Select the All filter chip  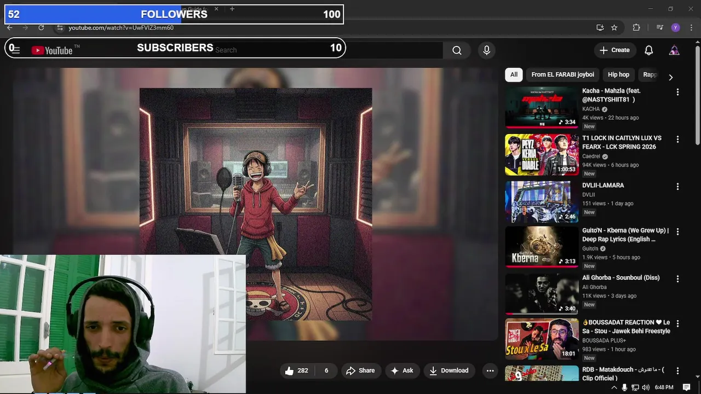click(x=514, y=74)
